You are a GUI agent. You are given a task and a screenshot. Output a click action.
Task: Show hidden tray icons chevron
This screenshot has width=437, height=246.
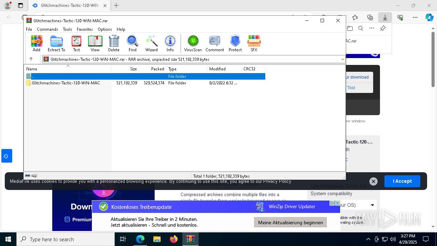point(368,239)
